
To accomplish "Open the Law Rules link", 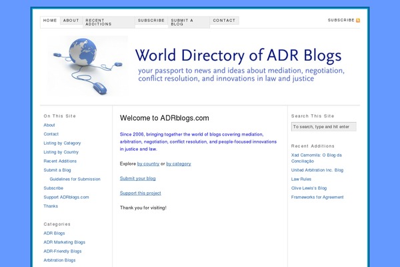I will (x=301, y=179).
